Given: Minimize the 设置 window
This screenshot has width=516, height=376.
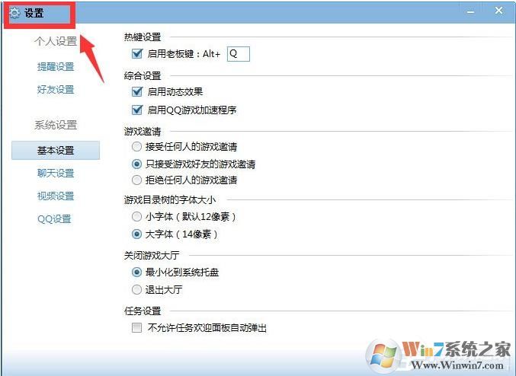Looking at the screenshot, I should 470,12.
